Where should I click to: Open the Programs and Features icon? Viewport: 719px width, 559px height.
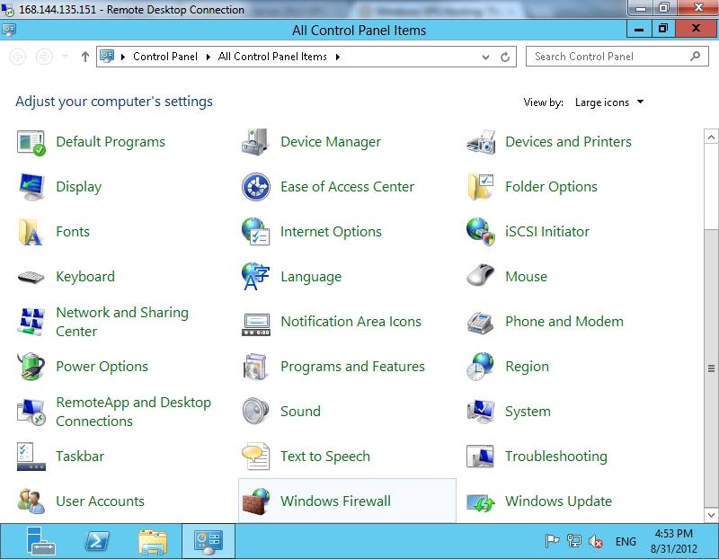point(255,367)
